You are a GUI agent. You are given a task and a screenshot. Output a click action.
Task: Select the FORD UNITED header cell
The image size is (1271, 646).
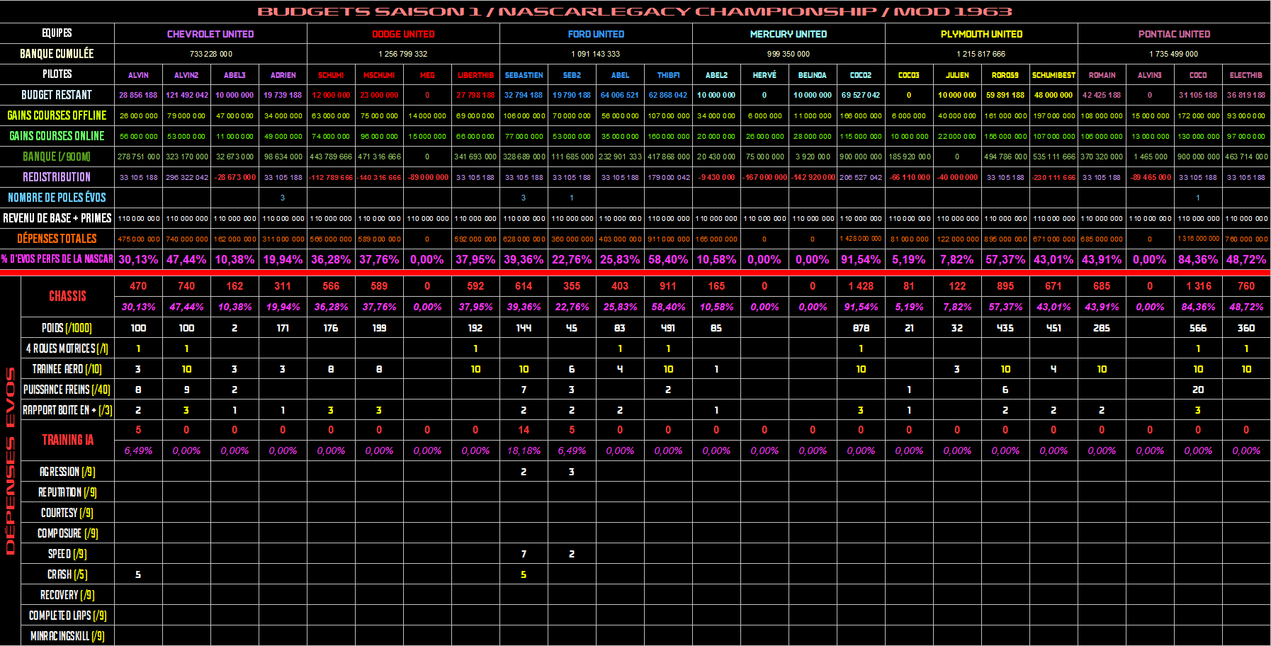(x=596, y=34)
